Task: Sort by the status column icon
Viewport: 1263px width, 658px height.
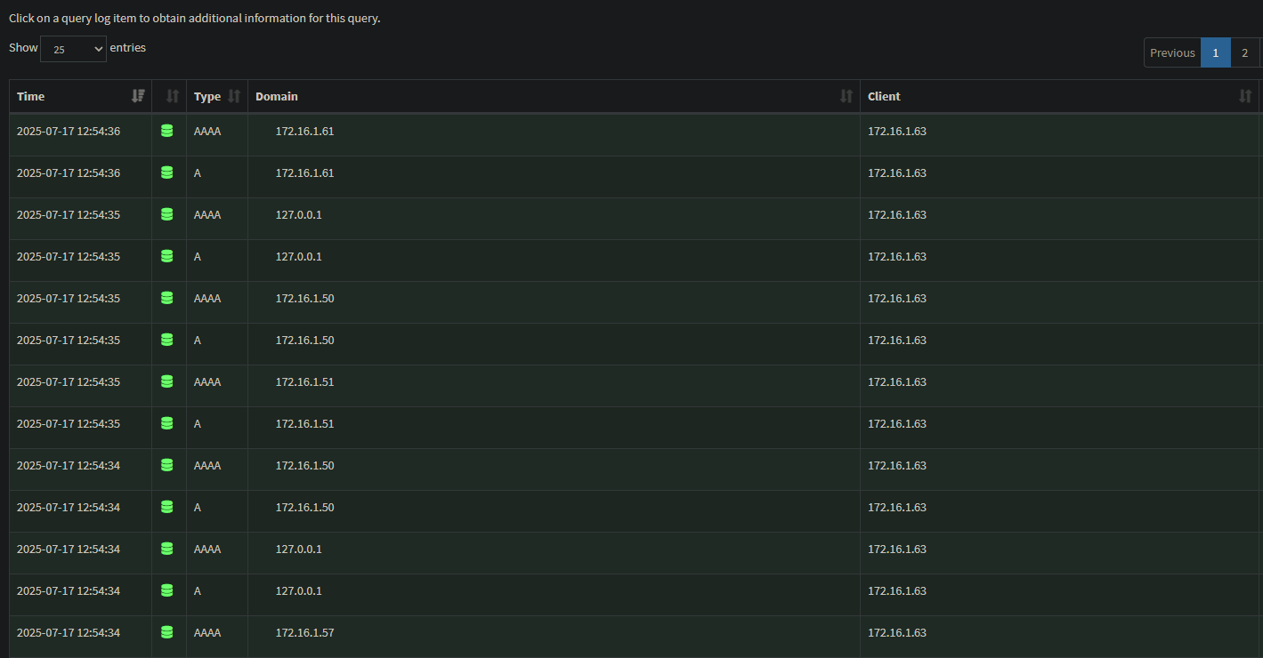Action: pos(173,96)
